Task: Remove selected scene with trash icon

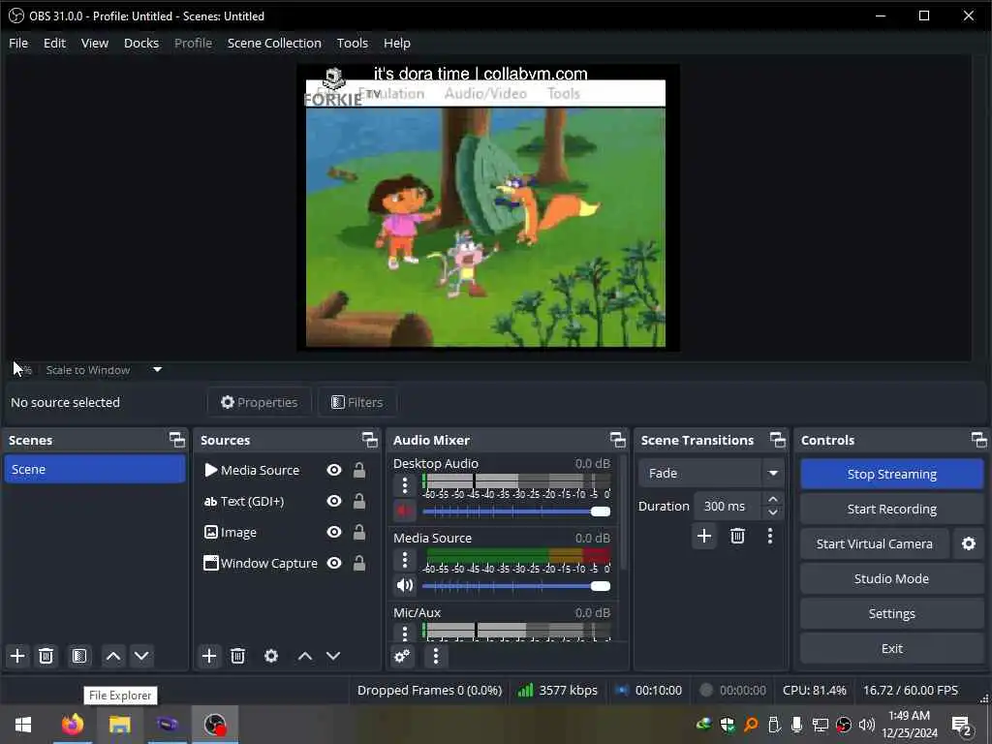Action: tap(46, 656)
